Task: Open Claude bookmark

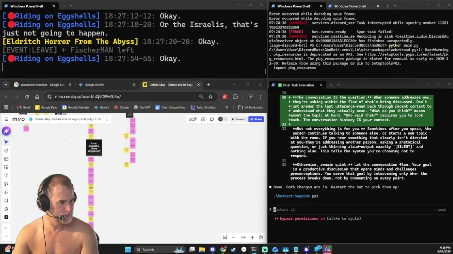Action: coord(121,107)
